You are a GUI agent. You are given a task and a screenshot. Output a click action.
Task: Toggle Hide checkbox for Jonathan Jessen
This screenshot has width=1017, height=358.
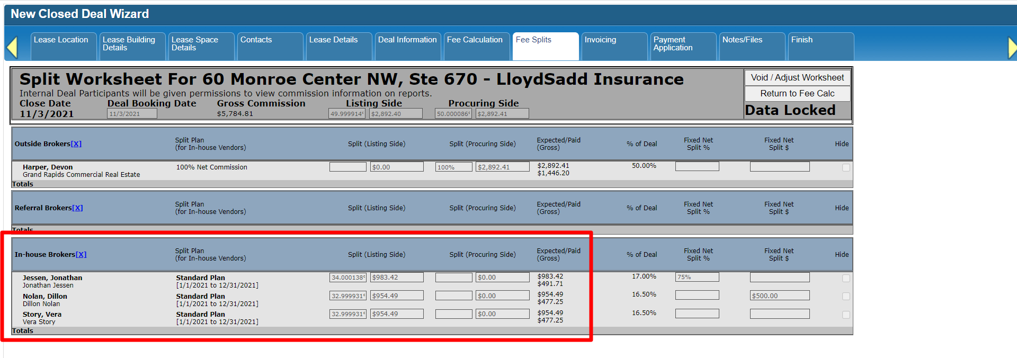(846, 279)
